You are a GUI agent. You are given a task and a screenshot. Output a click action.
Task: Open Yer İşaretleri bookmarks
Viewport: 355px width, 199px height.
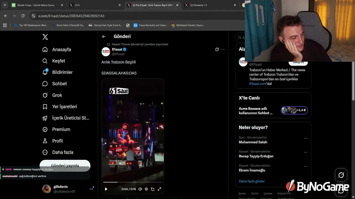coord(60,106)
